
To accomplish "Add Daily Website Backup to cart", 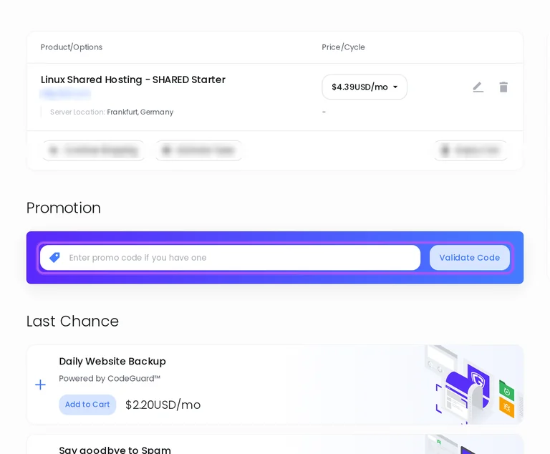I will tap(87, 405).
